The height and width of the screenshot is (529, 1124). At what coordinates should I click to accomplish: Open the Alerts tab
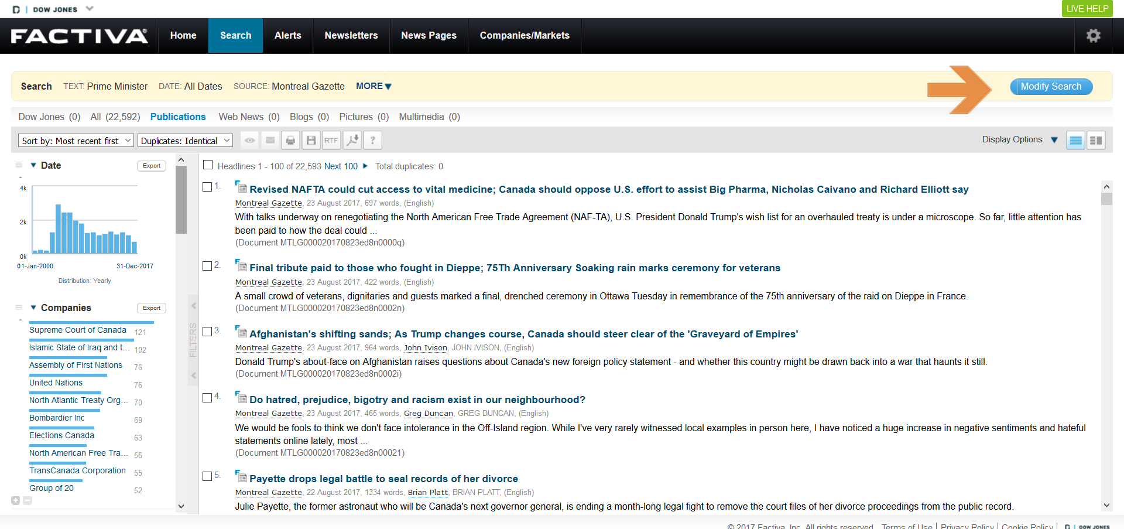pos(288,36)
